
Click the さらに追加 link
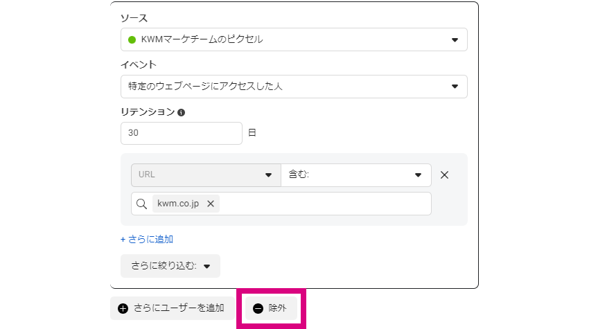(x=146, y=239)
